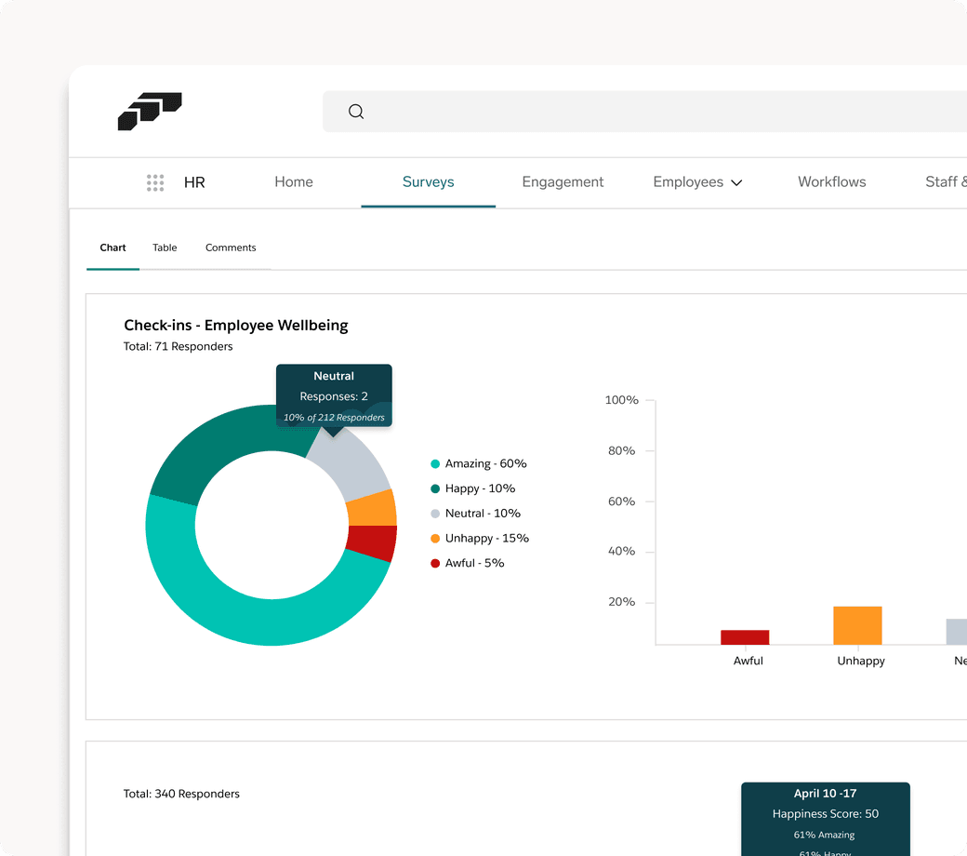This screenshot has height=856, width=967.
Task: Expand the Employees dropdown chevron
Action: click(736, 183)
